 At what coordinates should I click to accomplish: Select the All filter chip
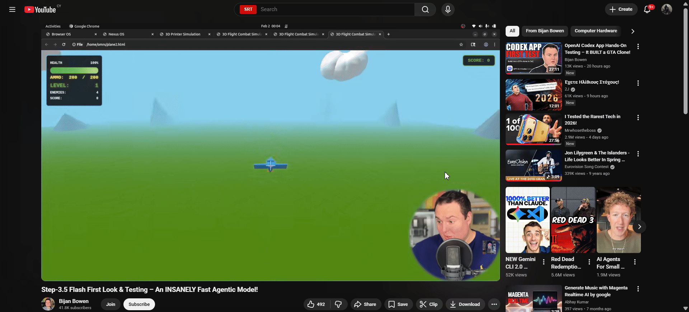click(512, 31)
